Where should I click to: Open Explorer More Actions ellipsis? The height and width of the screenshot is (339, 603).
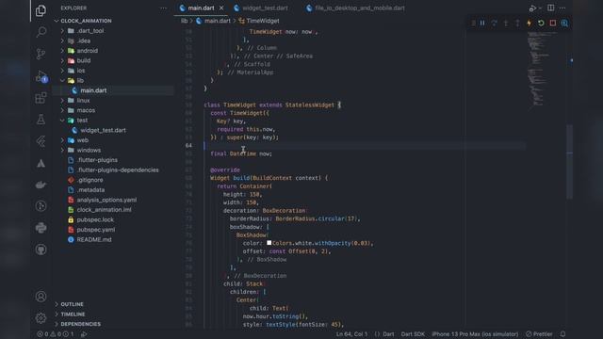(x=163, y=8)
